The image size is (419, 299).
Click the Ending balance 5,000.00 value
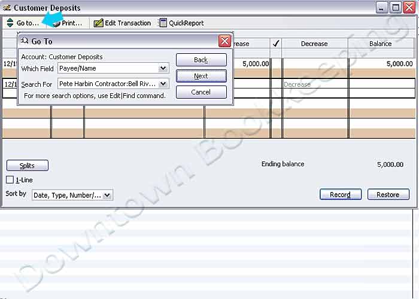[x=390, y=164]
